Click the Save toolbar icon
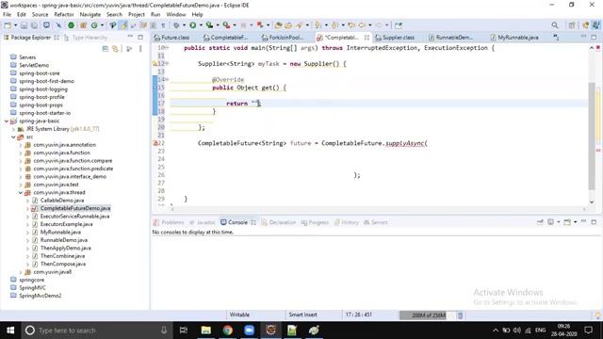The height and width of the screenshot is (339, 603). pyautogui.click(x=24, y=25)
